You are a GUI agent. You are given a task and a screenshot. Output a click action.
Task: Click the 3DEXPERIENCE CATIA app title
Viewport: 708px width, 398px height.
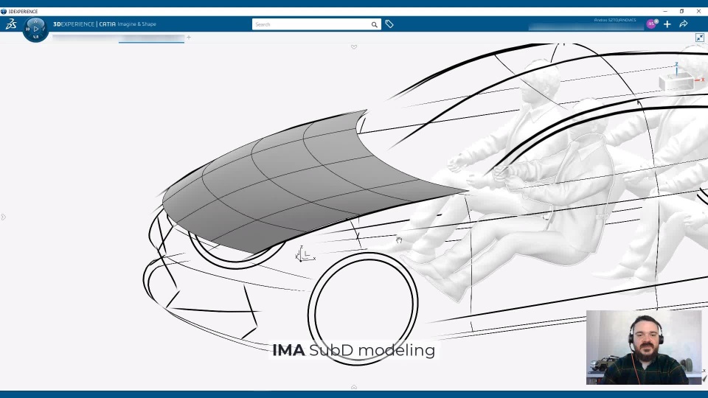[x=104, y=24]
